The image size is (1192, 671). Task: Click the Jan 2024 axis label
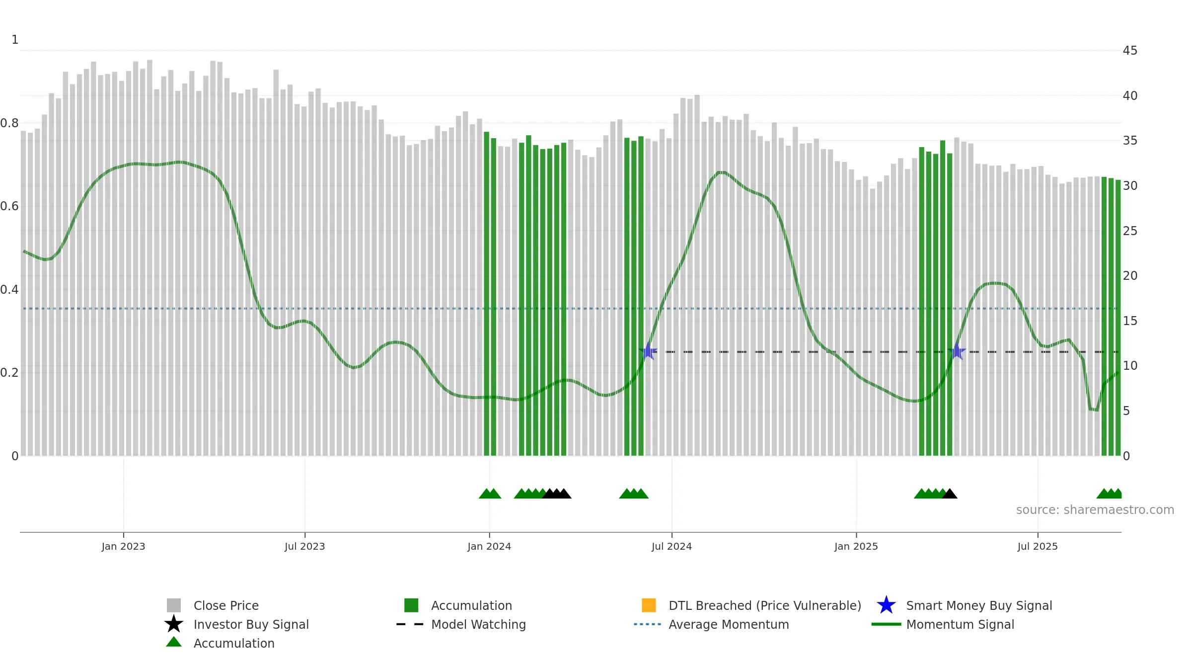(489, 546)
